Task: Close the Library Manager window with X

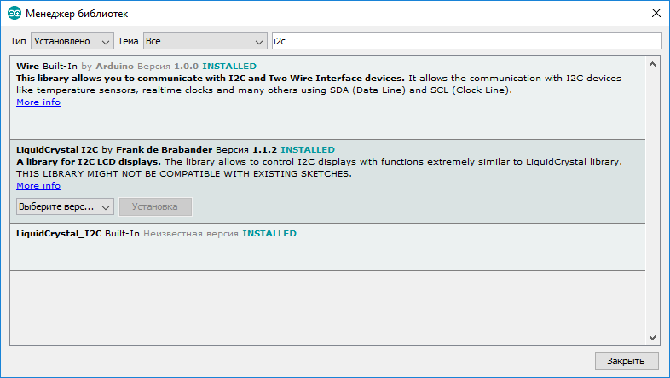Action: [x=655, y=14]
